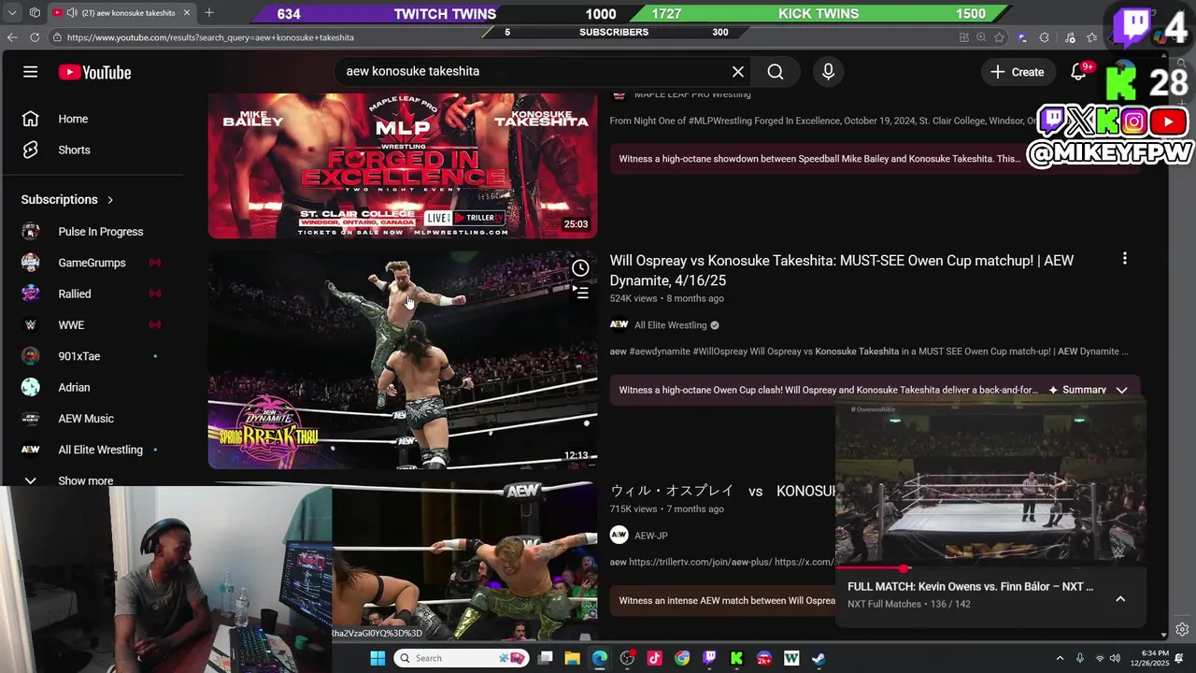Go back with the browser back arrow

point(12,37)
